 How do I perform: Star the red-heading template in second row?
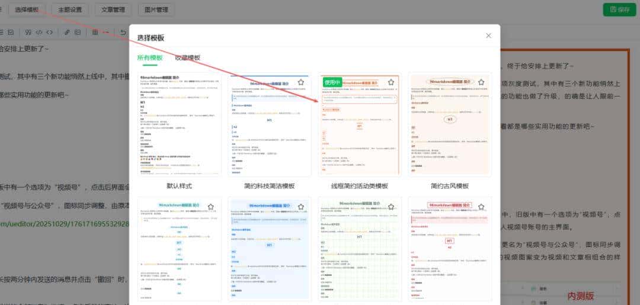[481, 207]
